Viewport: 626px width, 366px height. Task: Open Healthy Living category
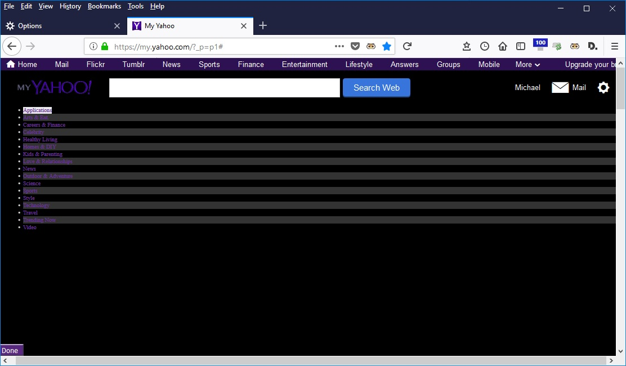point(40,139)
